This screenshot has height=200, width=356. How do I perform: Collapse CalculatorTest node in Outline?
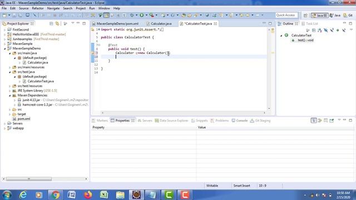[281, 36]
